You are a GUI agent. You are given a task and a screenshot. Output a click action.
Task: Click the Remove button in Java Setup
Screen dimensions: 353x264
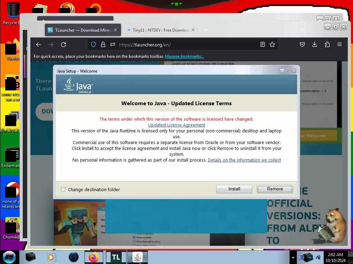click(275, 189)
